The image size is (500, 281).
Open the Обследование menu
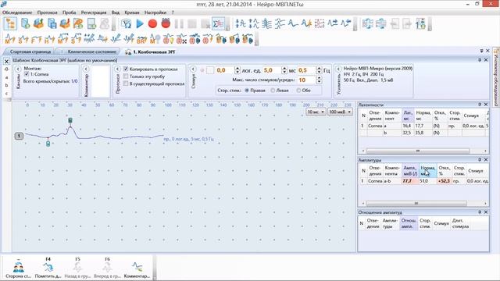[17, 12]
